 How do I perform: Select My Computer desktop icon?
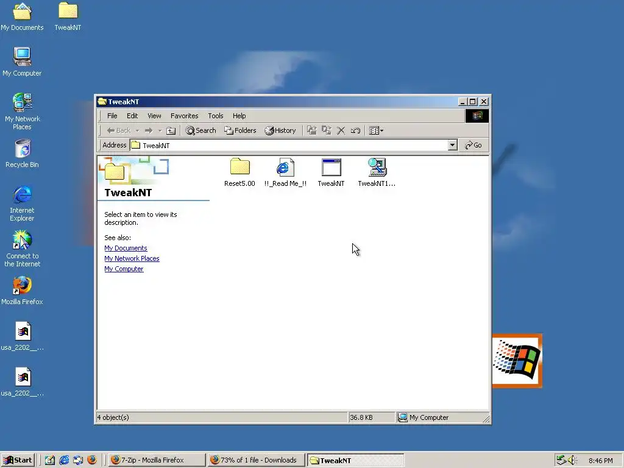coord(22,62)
